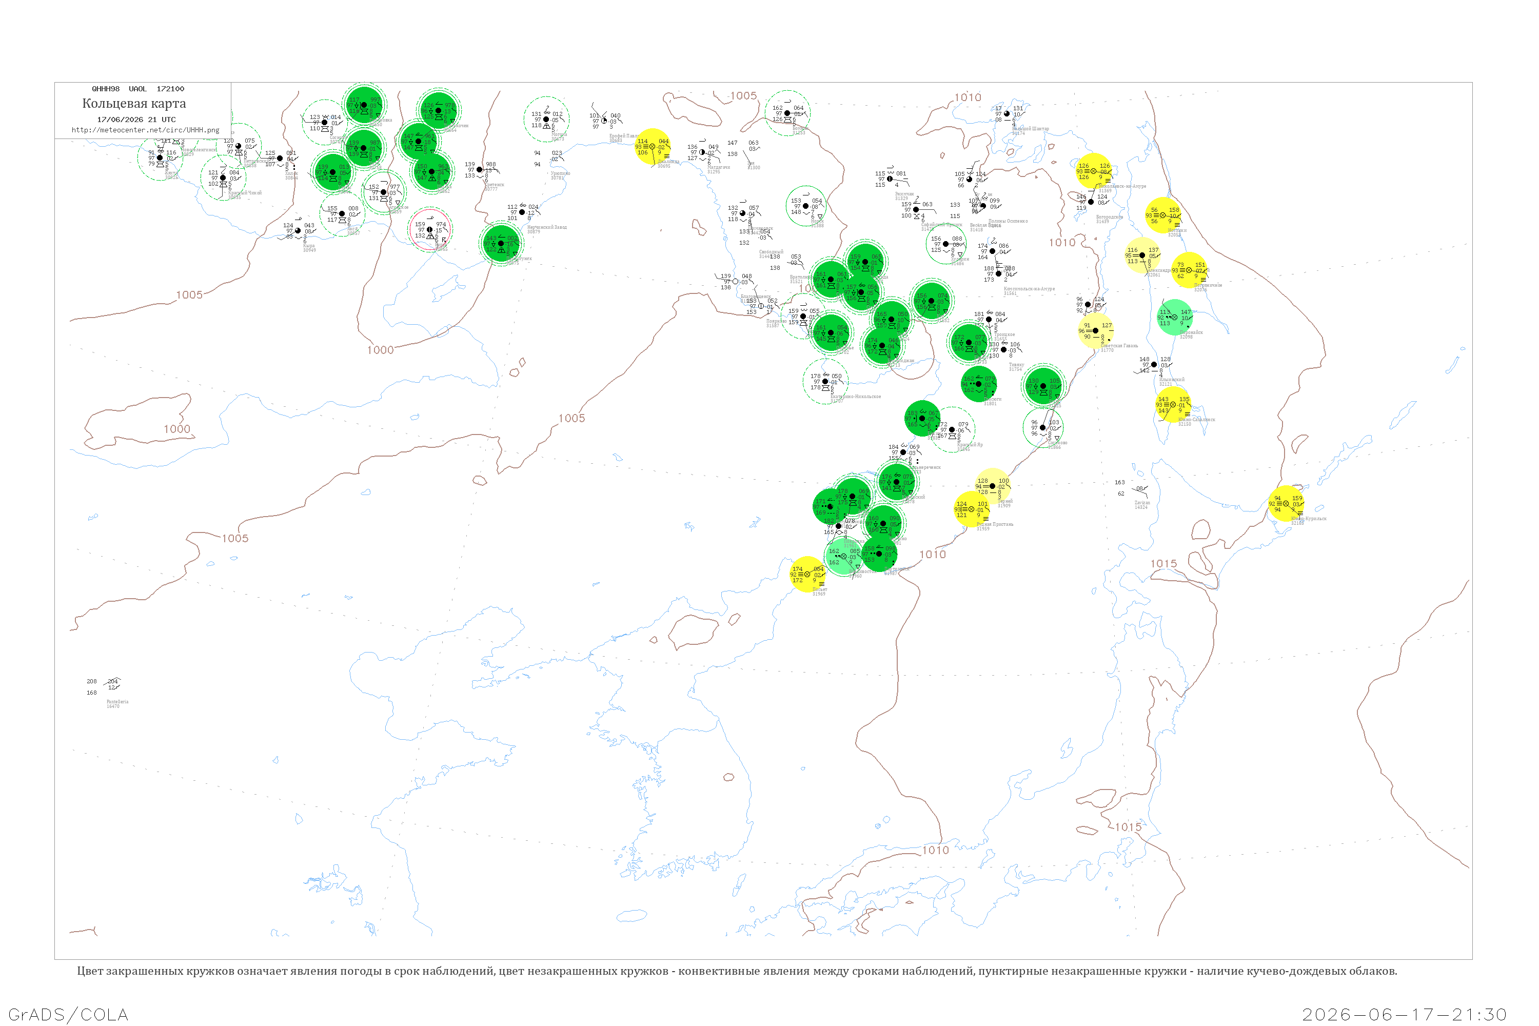Screen dimensions: 1539x1026
Task: Click the Кольцевая карта map title
Action: click(134, 104)
